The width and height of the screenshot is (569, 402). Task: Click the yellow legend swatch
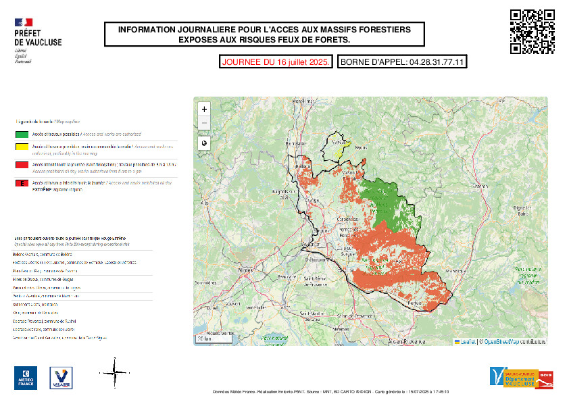pyautogui.click(x=22, y=147)
